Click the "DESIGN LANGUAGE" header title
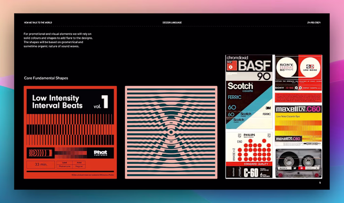The width and height of the screenshot is (344, 203). 172,23
